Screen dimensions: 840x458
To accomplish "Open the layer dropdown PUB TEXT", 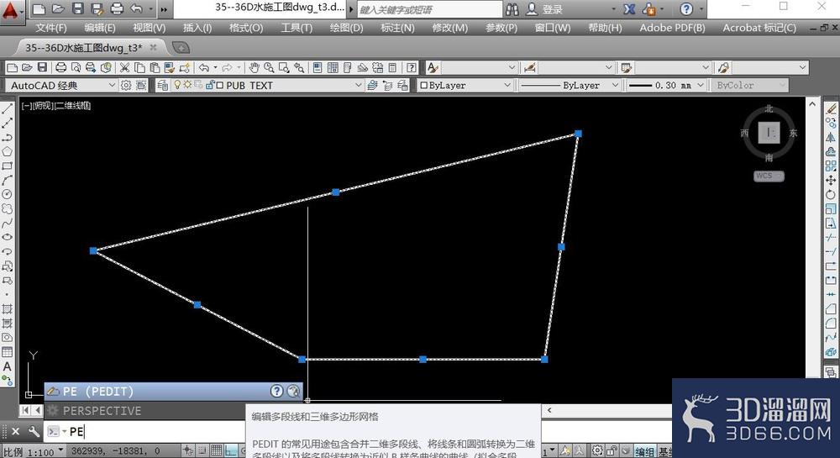I will 267,85.
